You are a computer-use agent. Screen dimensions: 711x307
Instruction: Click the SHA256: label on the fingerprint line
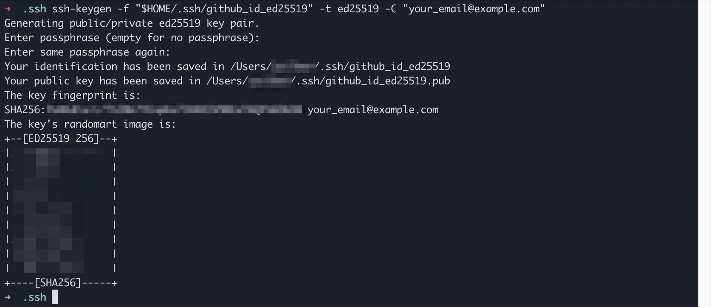[x=25, y=110]
